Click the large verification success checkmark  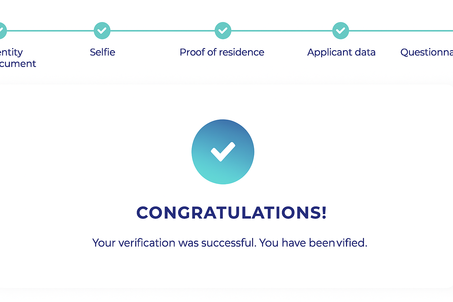(x=223, y=152)
